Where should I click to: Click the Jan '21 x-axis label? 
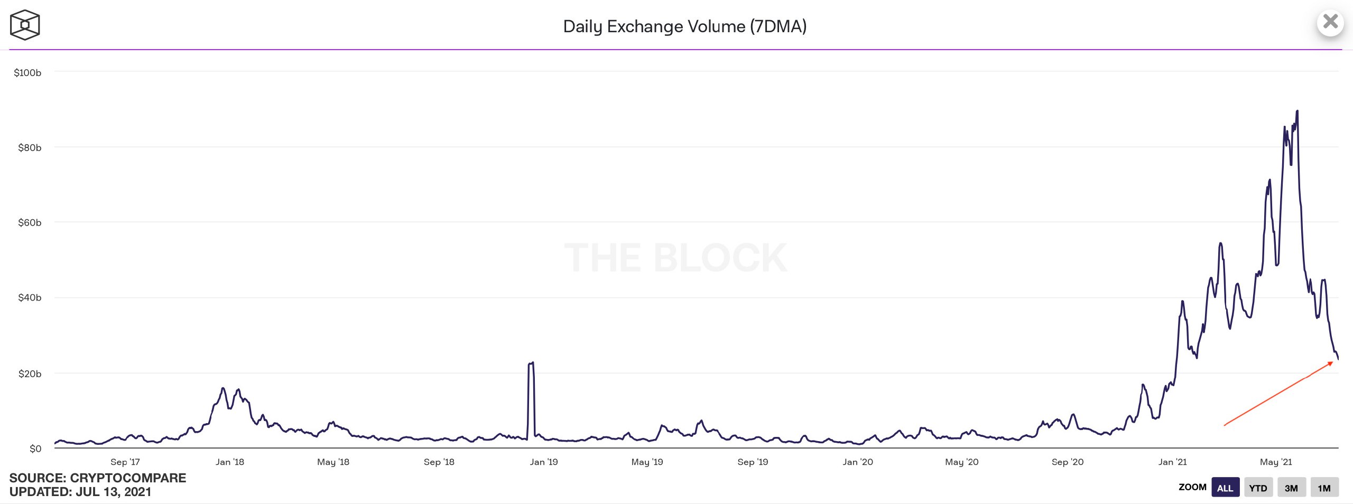(x=1173, y=462)
